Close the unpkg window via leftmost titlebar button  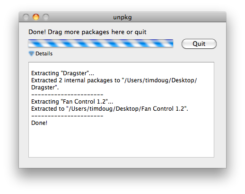pyautogui.click(x=26, y=17)
